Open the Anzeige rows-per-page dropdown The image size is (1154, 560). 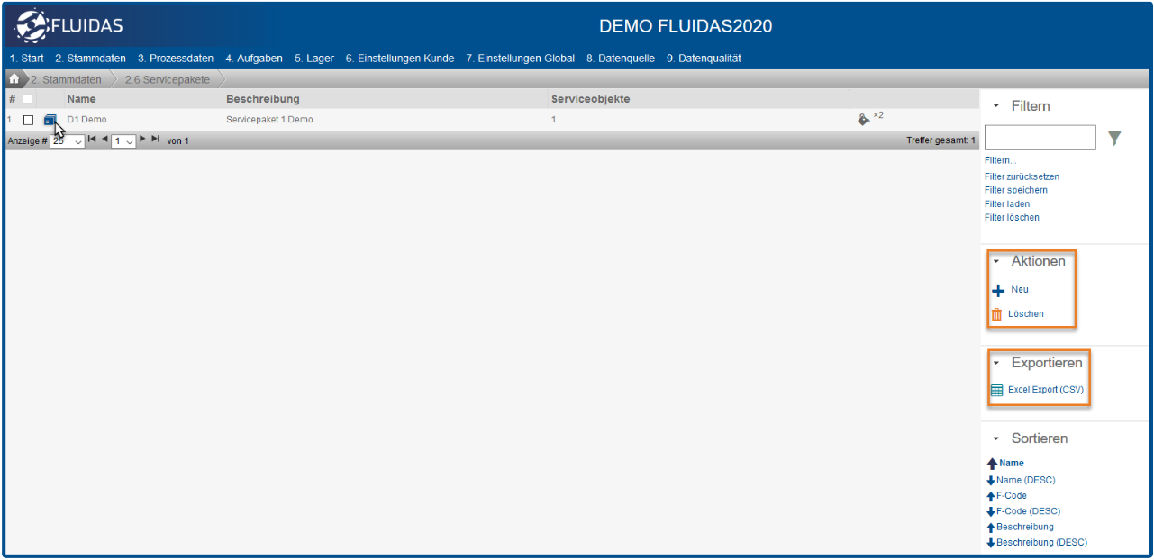click(68, 141)
